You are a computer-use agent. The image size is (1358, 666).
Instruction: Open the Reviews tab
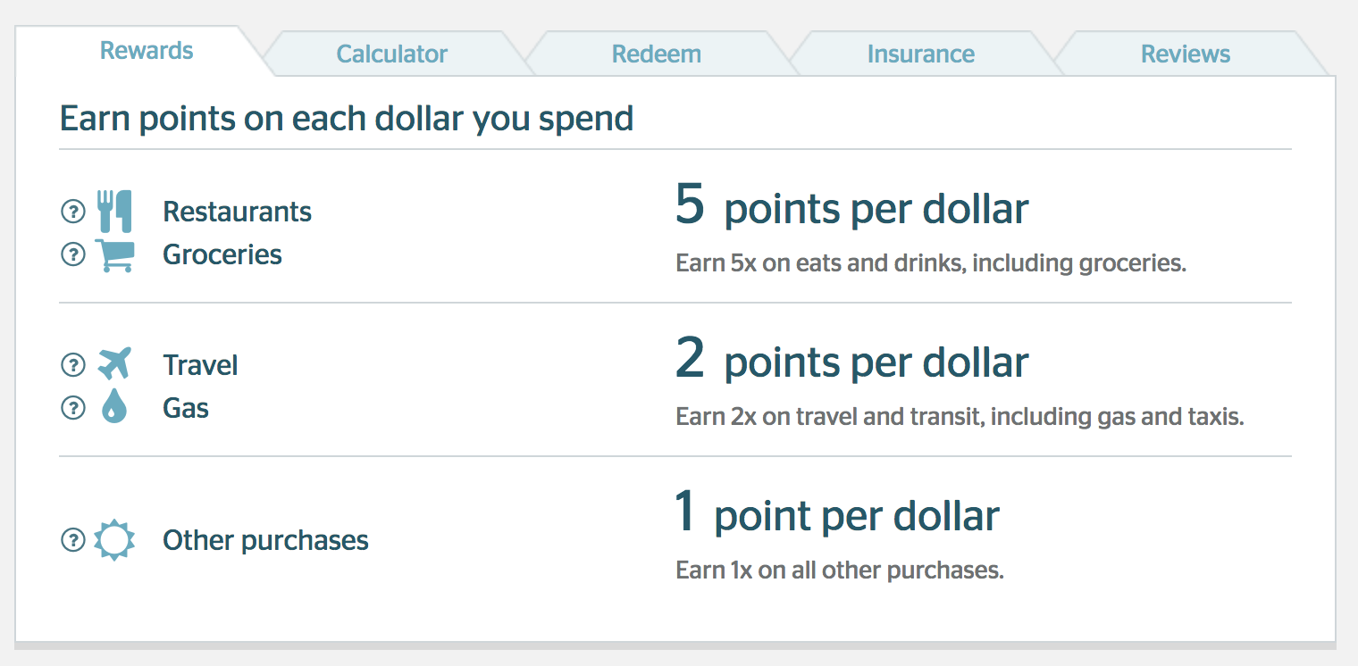coord(1186,54)
